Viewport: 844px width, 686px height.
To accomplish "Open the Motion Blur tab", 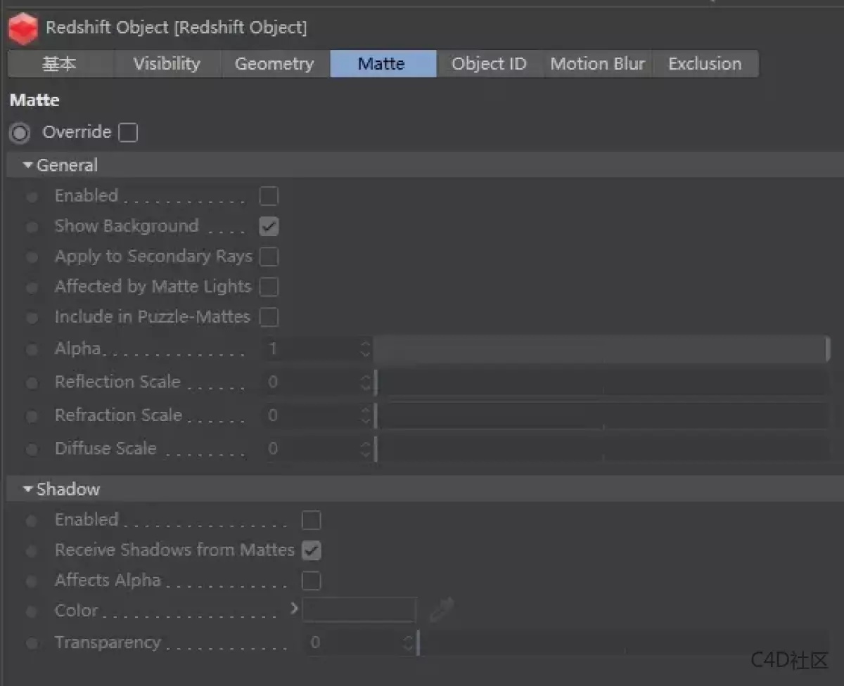I will [597, 64].
